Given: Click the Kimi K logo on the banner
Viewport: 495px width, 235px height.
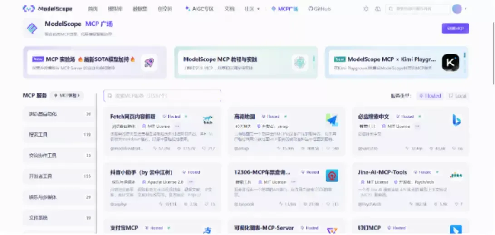Looking at the screenshot, I should (x=451, y=63).
